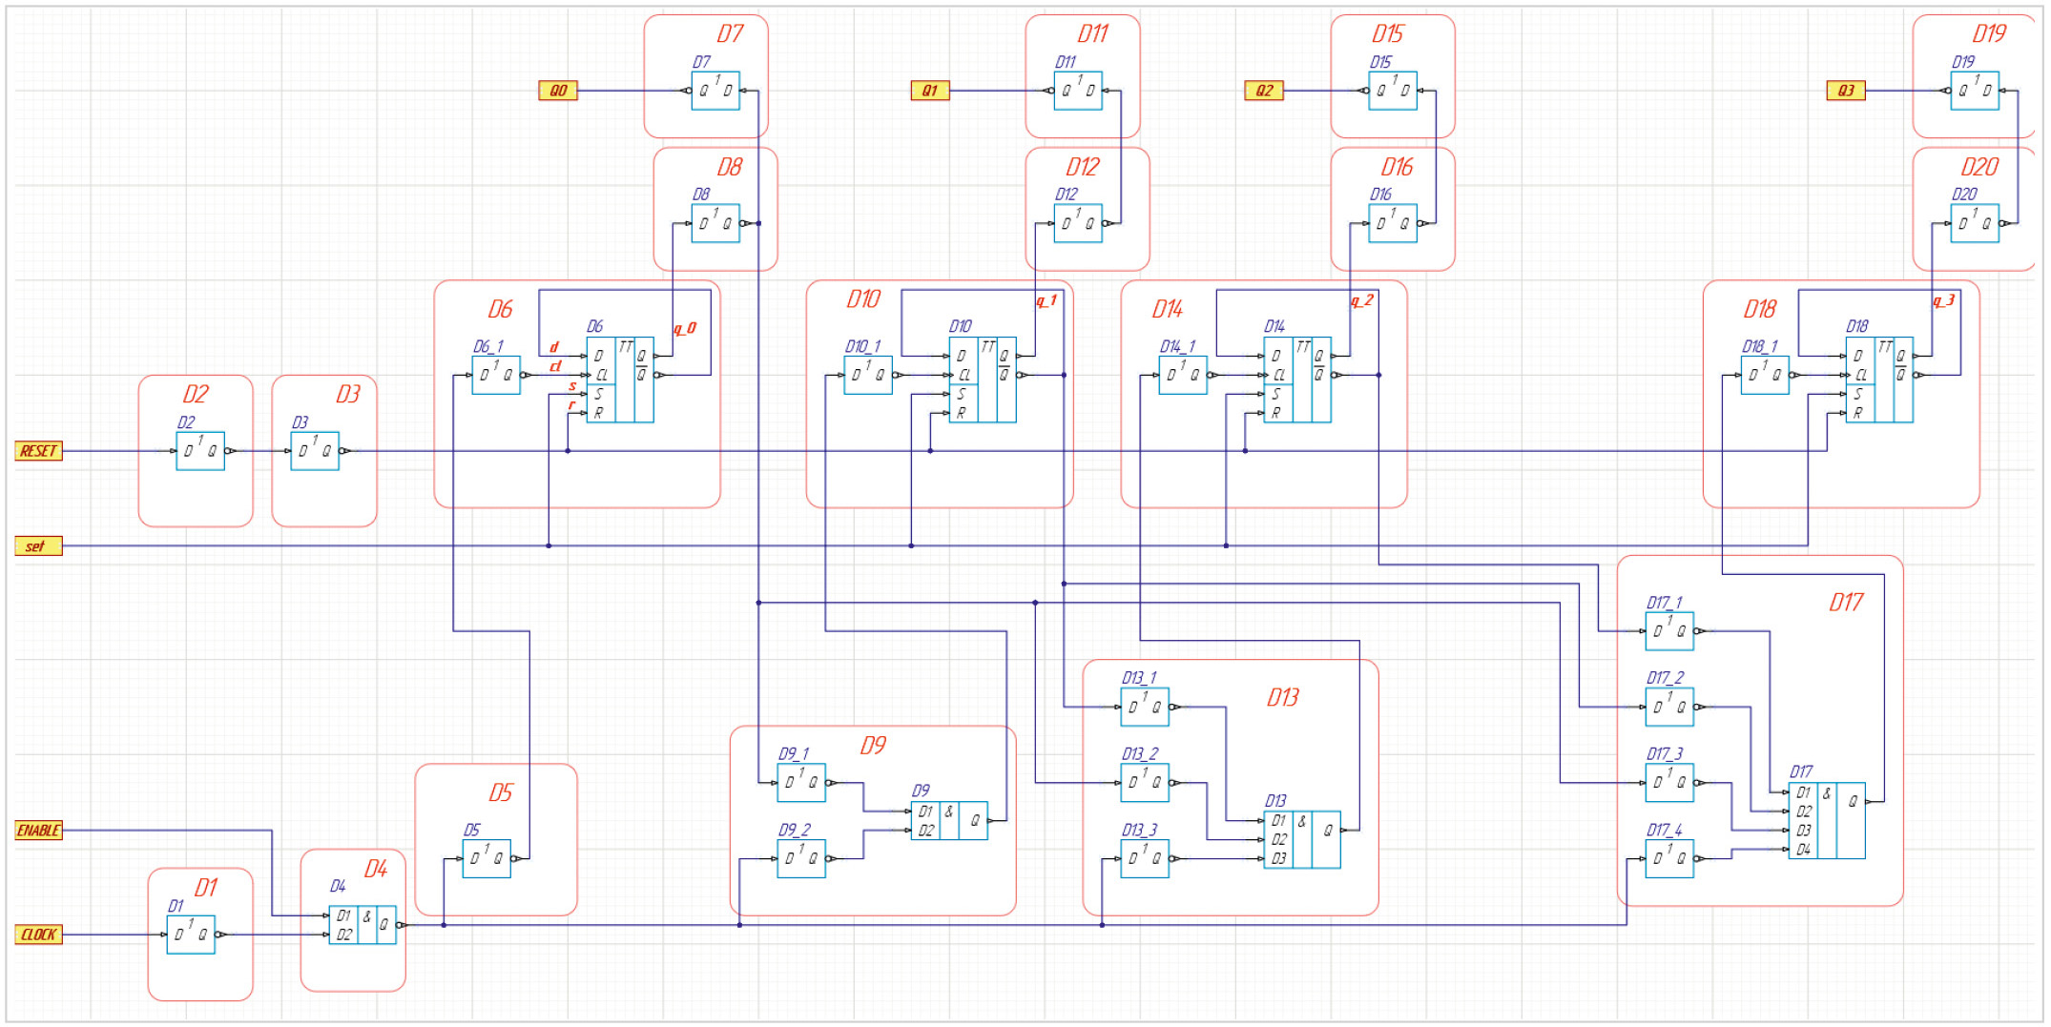
Task: Click the red D5 group title
Action: pos(501,792)
